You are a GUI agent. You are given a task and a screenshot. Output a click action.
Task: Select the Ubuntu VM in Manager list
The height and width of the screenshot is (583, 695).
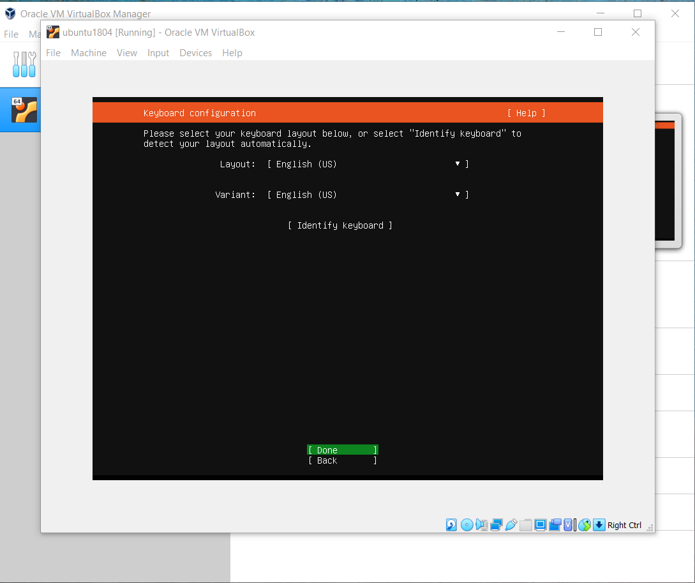point(24,110)
